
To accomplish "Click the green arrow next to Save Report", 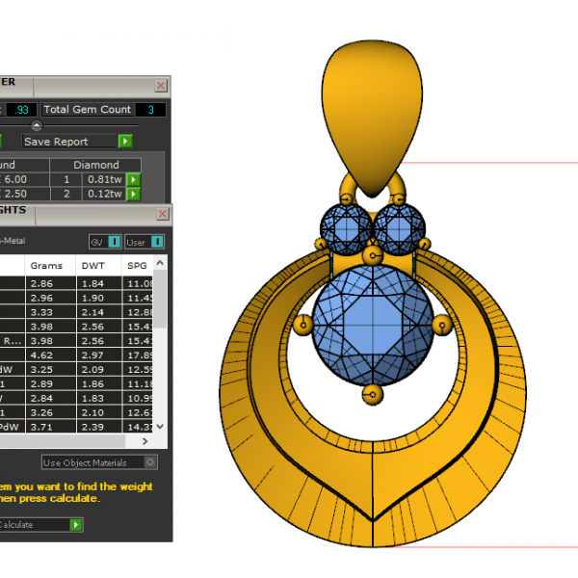I will click(125, 142).
